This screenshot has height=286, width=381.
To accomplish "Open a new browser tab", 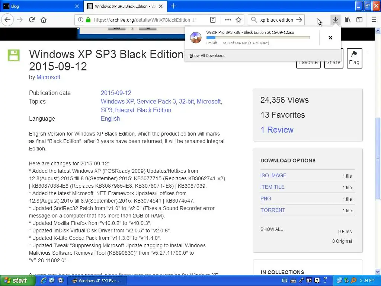I will (173, 6).
